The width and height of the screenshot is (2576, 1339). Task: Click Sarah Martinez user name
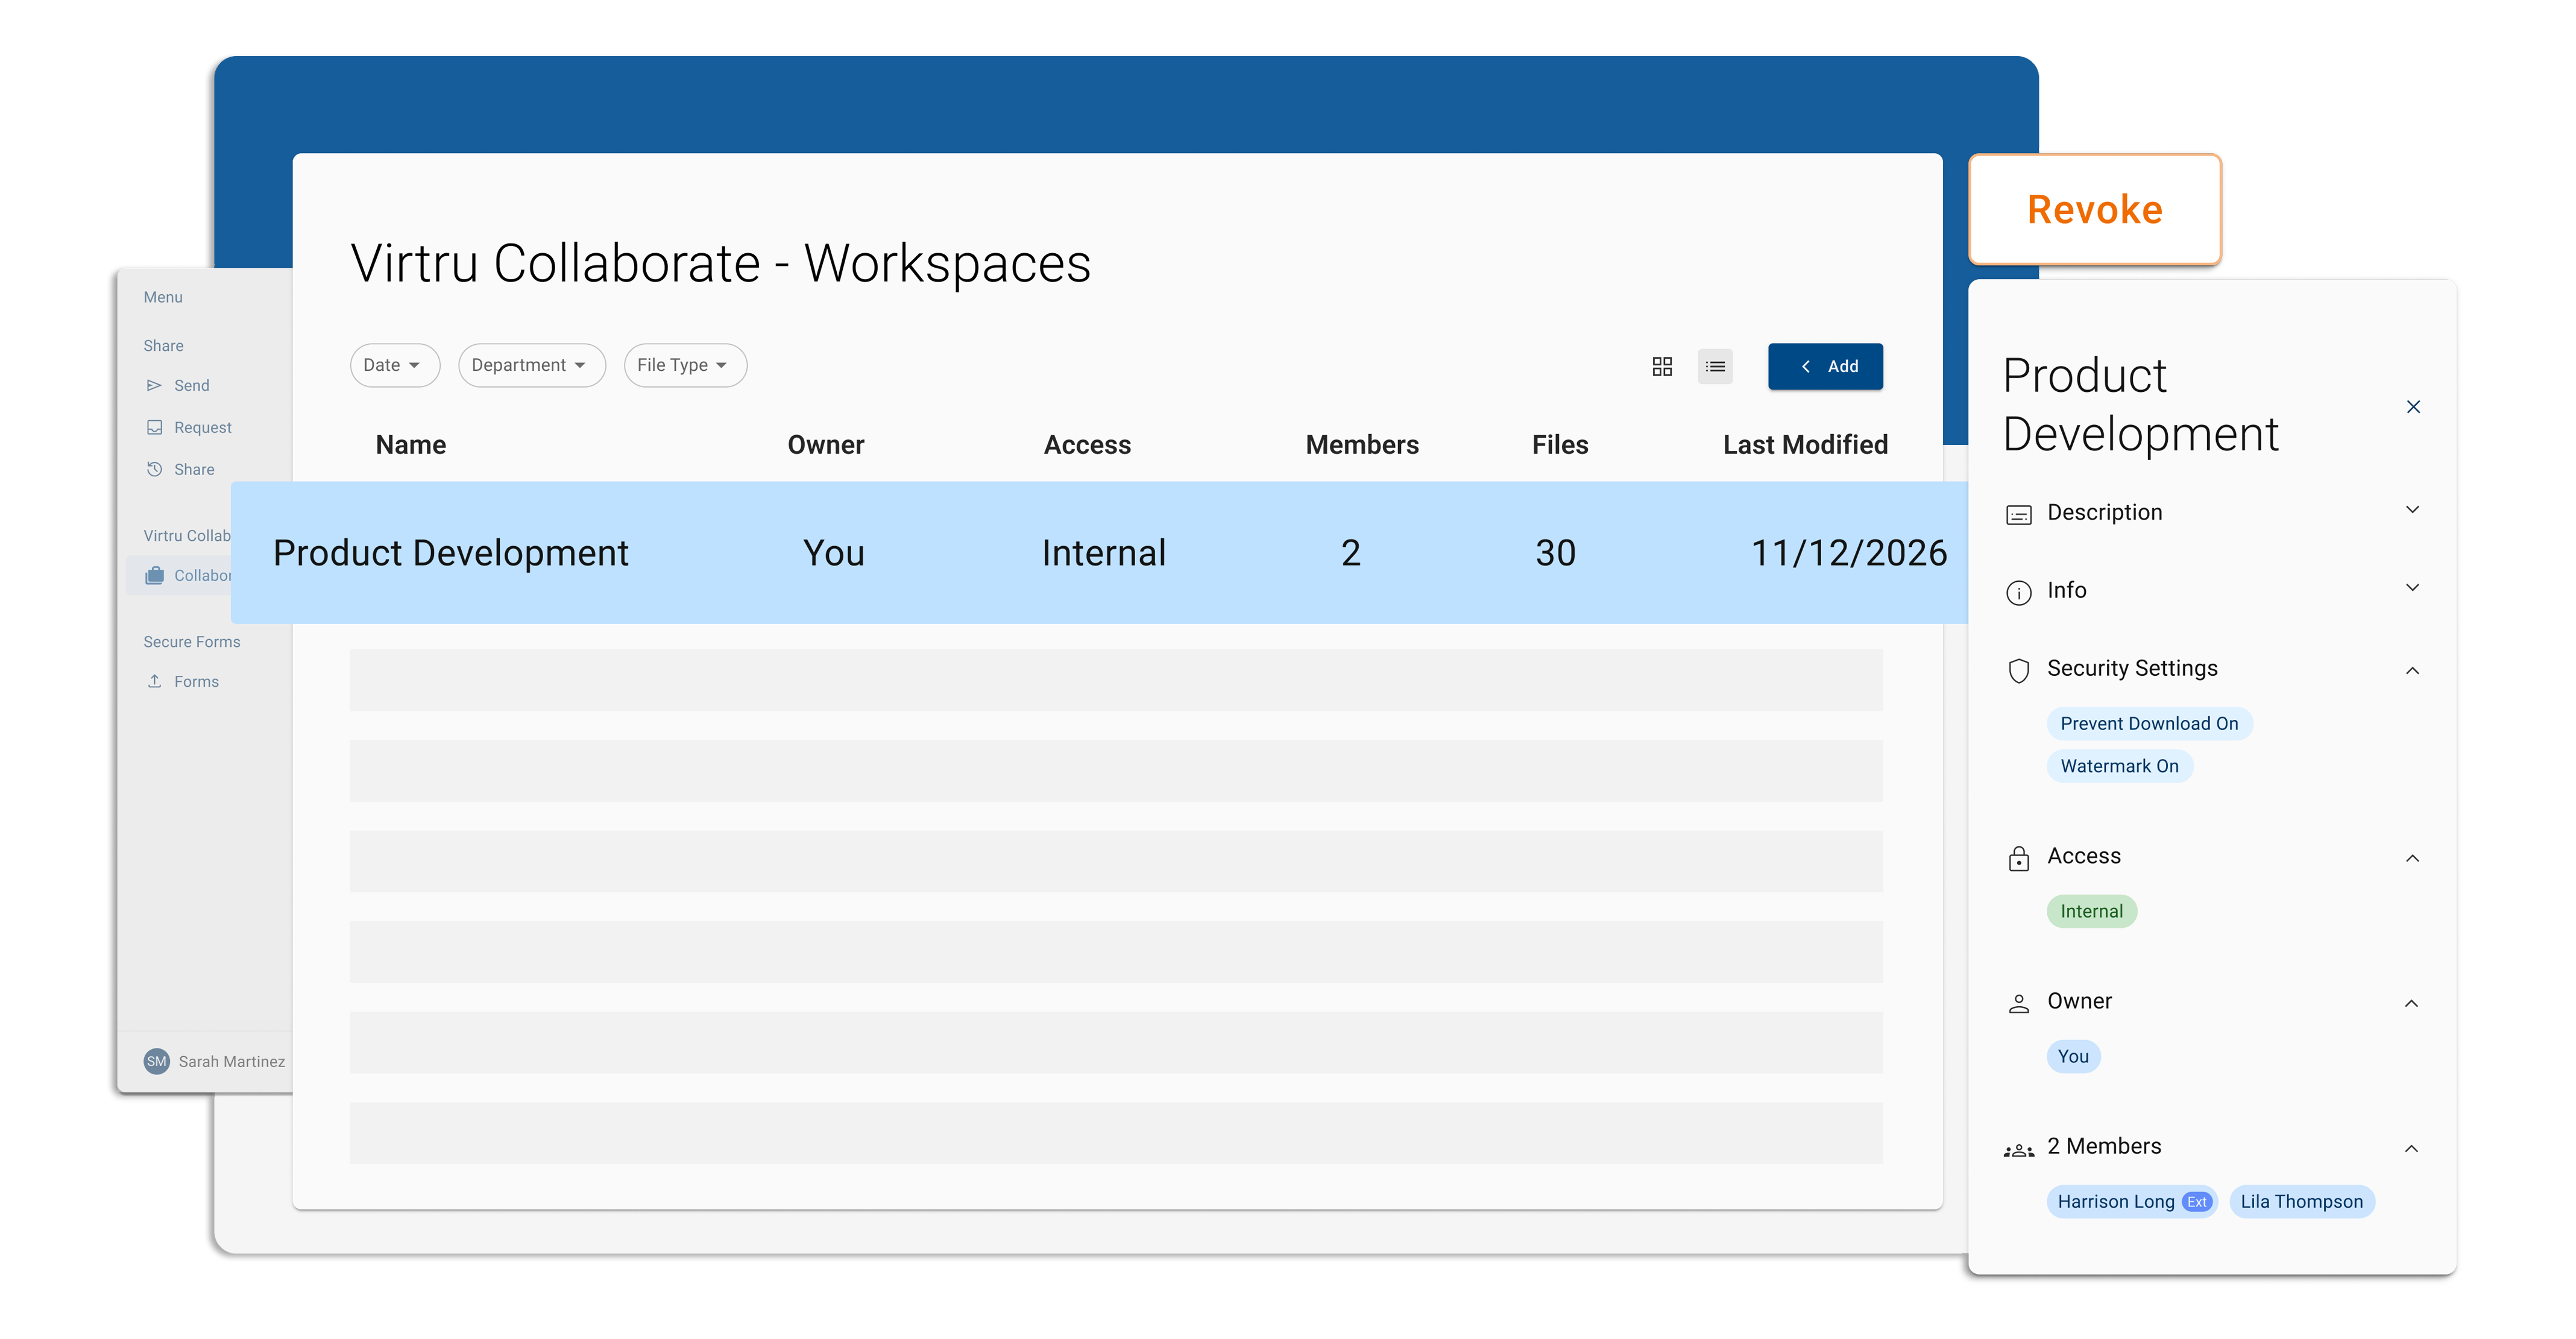click(x=232, y=1061)
